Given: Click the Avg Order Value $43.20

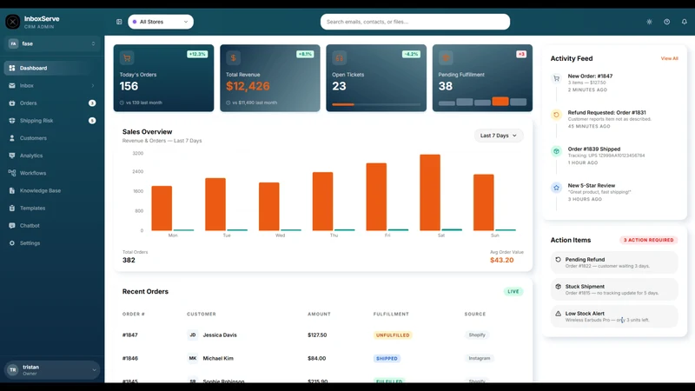Looking at the screenshot, I should tap(502, 260).
